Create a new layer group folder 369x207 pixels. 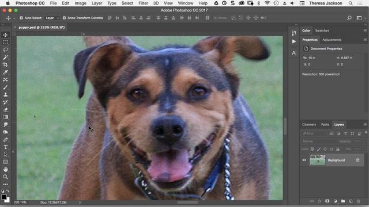(x=343, y=201)
